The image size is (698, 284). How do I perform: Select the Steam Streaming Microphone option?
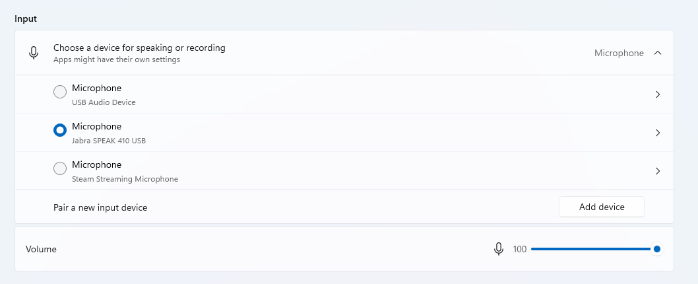click(60, 169)
